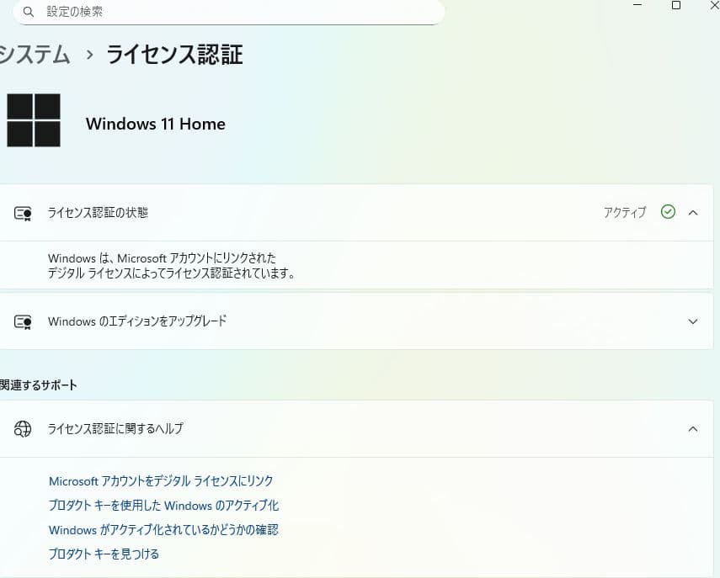The image size is (720, 578).
Task: Click the Windows 11 logo icon
Action: tap(34, 120)
